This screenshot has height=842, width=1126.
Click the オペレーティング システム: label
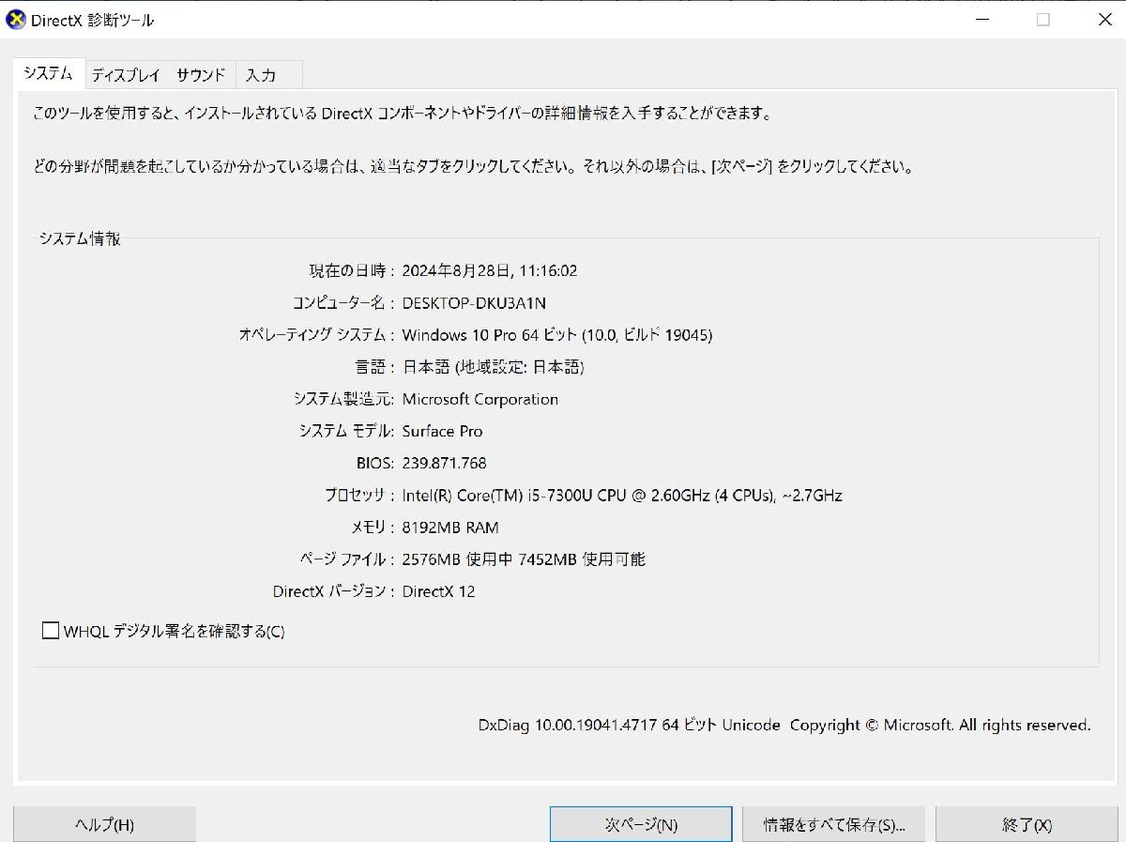[x=317, y=335]
